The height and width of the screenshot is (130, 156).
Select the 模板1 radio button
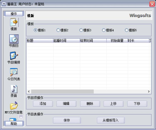coord(36,30)
